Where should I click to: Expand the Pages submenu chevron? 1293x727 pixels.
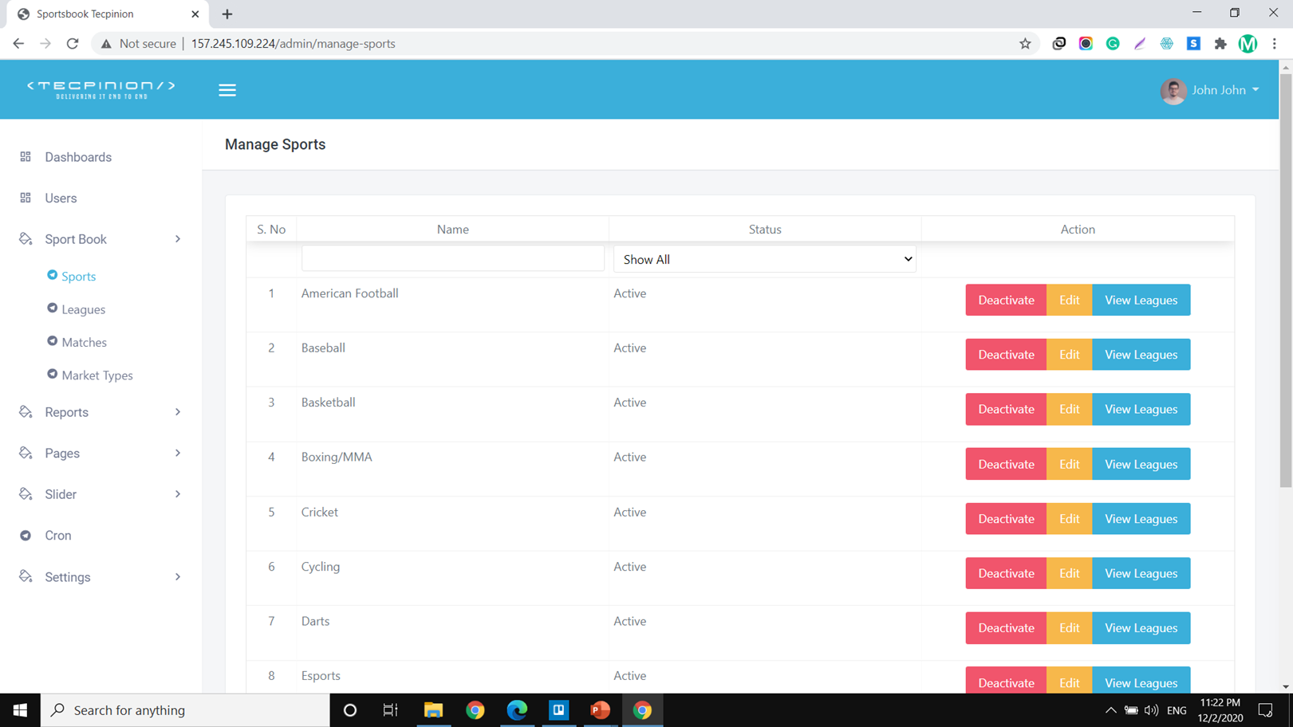click(x=177, y=453)
